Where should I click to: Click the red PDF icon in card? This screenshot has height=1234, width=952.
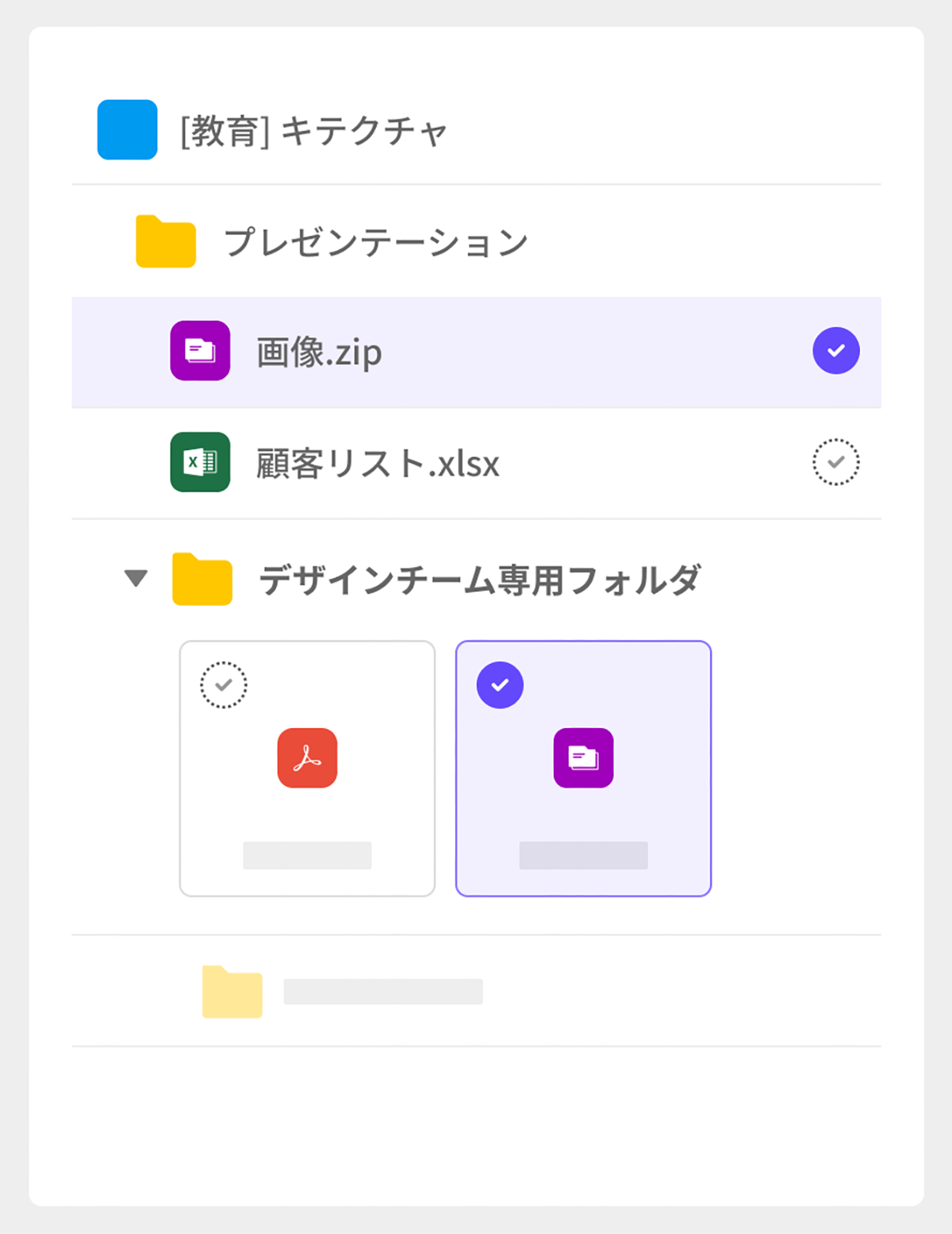307,758
